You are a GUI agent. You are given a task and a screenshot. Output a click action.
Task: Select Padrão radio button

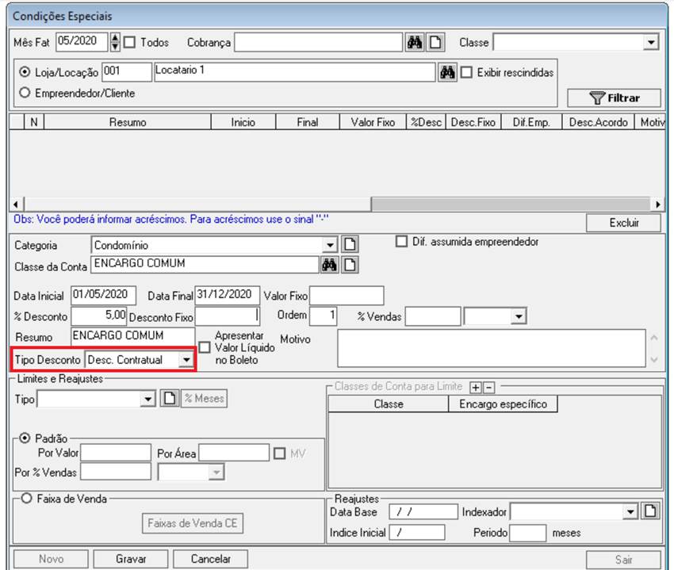coord(25,438)
